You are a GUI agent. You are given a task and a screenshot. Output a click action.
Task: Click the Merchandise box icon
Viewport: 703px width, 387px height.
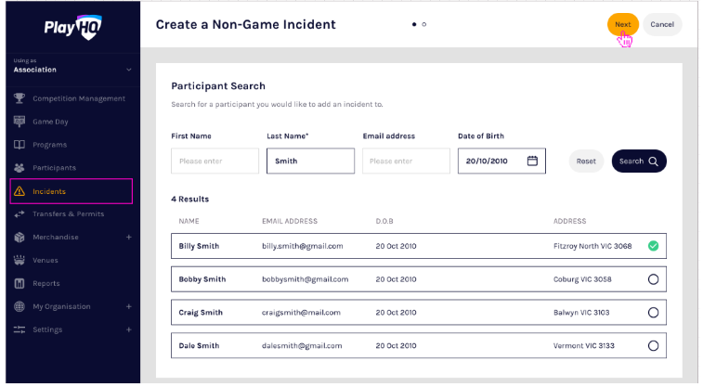(20, 237)
